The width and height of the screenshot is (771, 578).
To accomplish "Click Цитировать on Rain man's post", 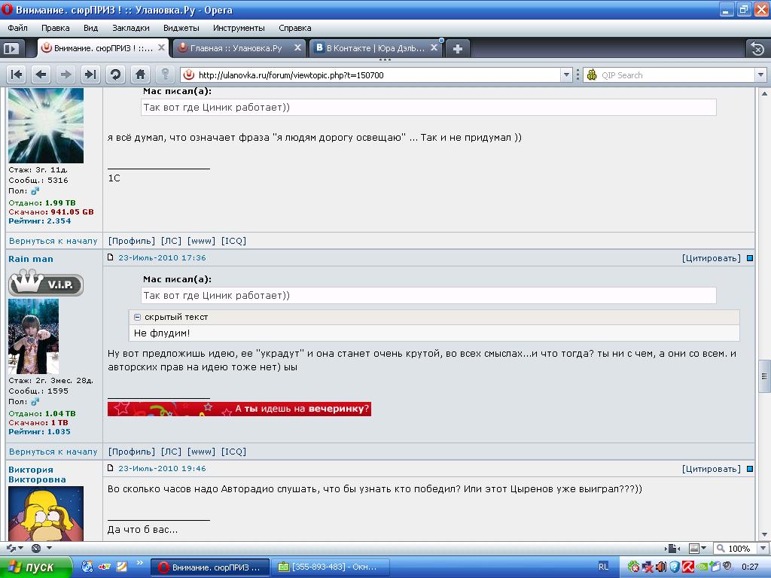I will click(x=711, y=258).
